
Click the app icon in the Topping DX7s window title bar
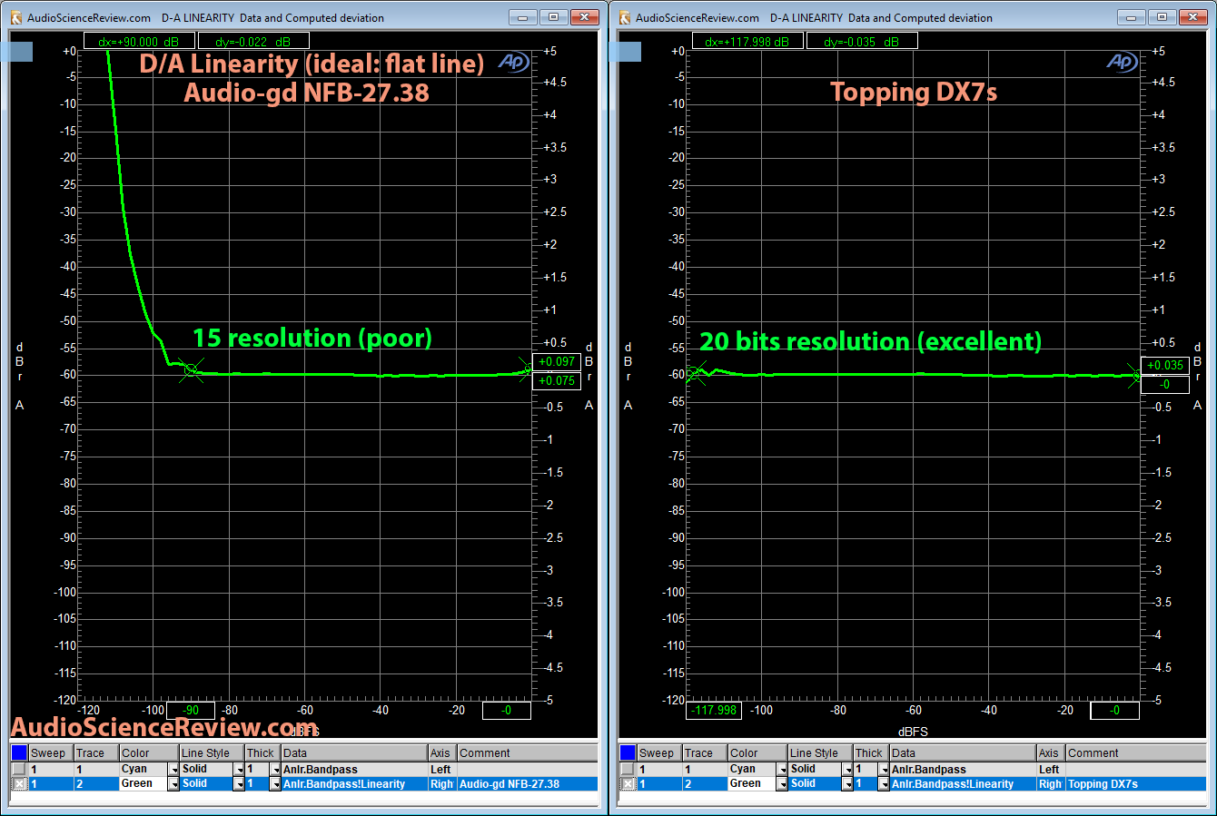click(x=624, y=17)
